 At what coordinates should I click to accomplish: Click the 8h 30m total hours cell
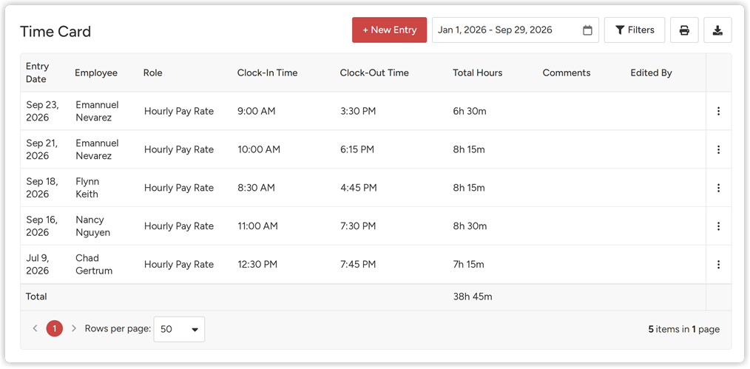470,226
